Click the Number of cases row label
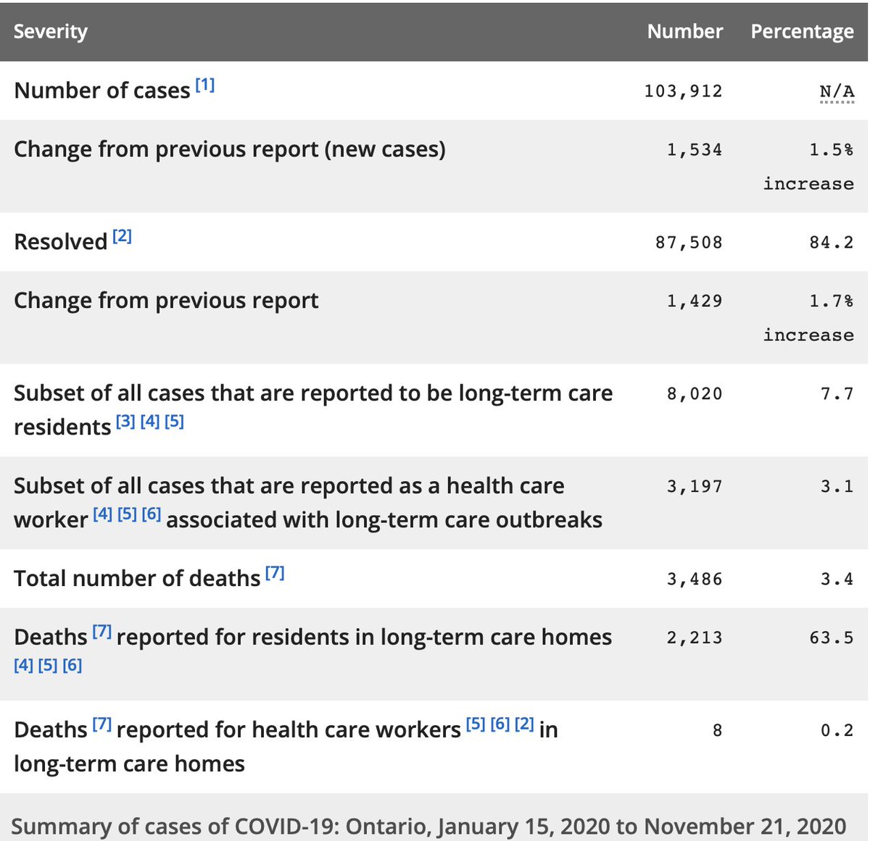Viewport: 870px width, 841px height. (x=102, y=91)
